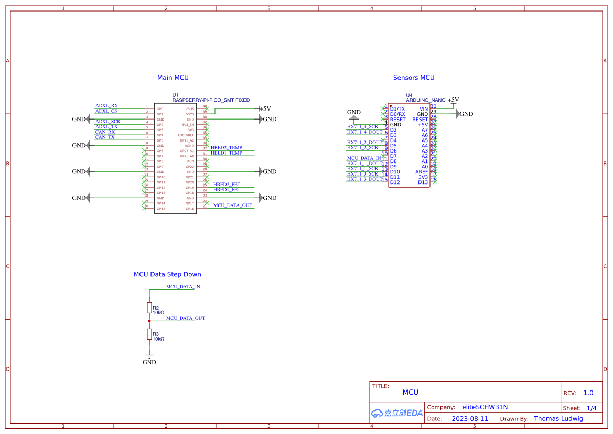Select the Main MCU heading text
The image size is (613, 434).
point(173,77)
